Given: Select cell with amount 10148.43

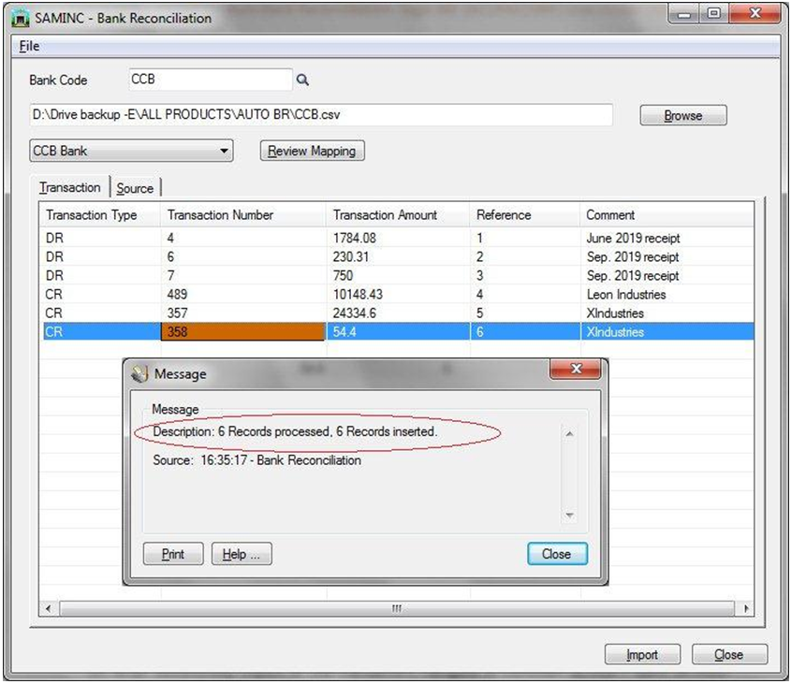Looking at the screenshot, I should click(x=398, y=294).
